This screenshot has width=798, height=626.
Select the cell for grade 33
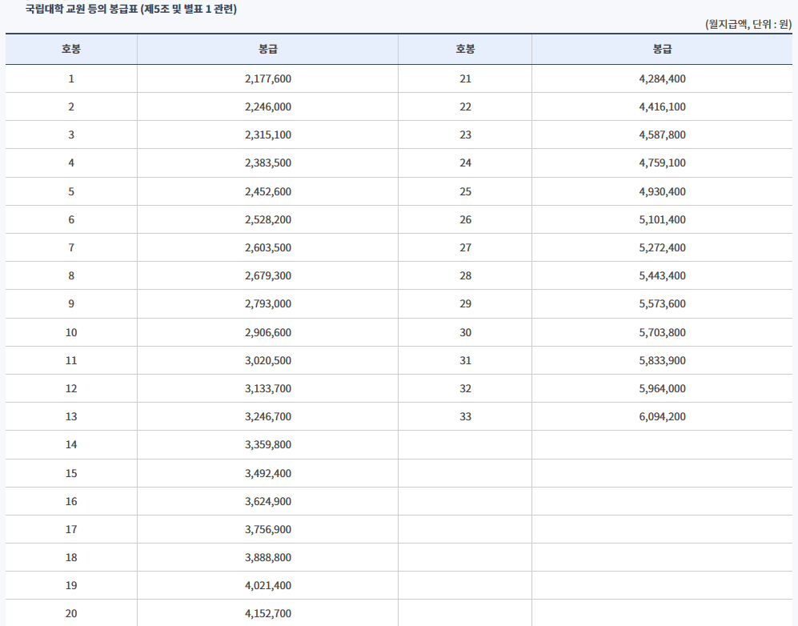(465, 416)
